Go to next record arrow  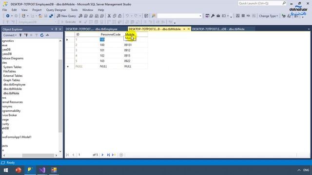pos(102,155)
